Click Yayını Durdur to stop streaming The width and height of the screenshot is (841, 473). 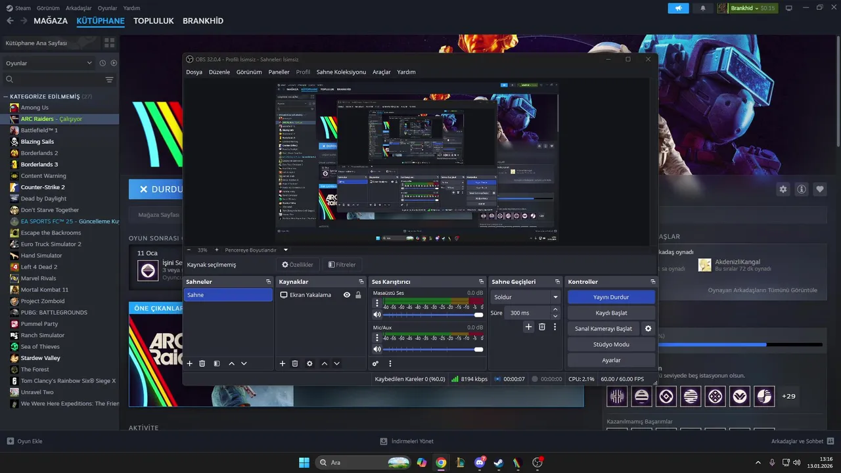pyautogui.click(x=611, y=297)
